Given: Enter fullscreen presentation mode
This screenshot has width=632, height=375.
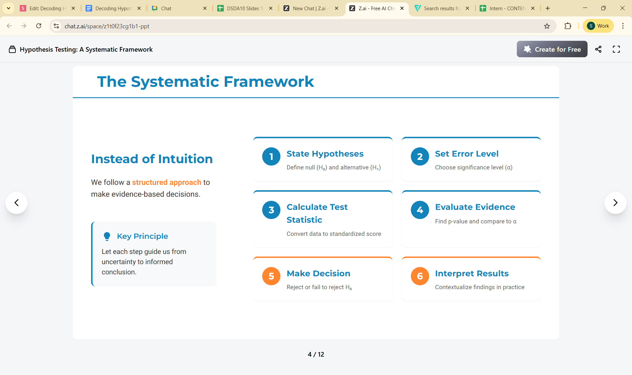Looking at the screenshot, I should click(616, 49).
